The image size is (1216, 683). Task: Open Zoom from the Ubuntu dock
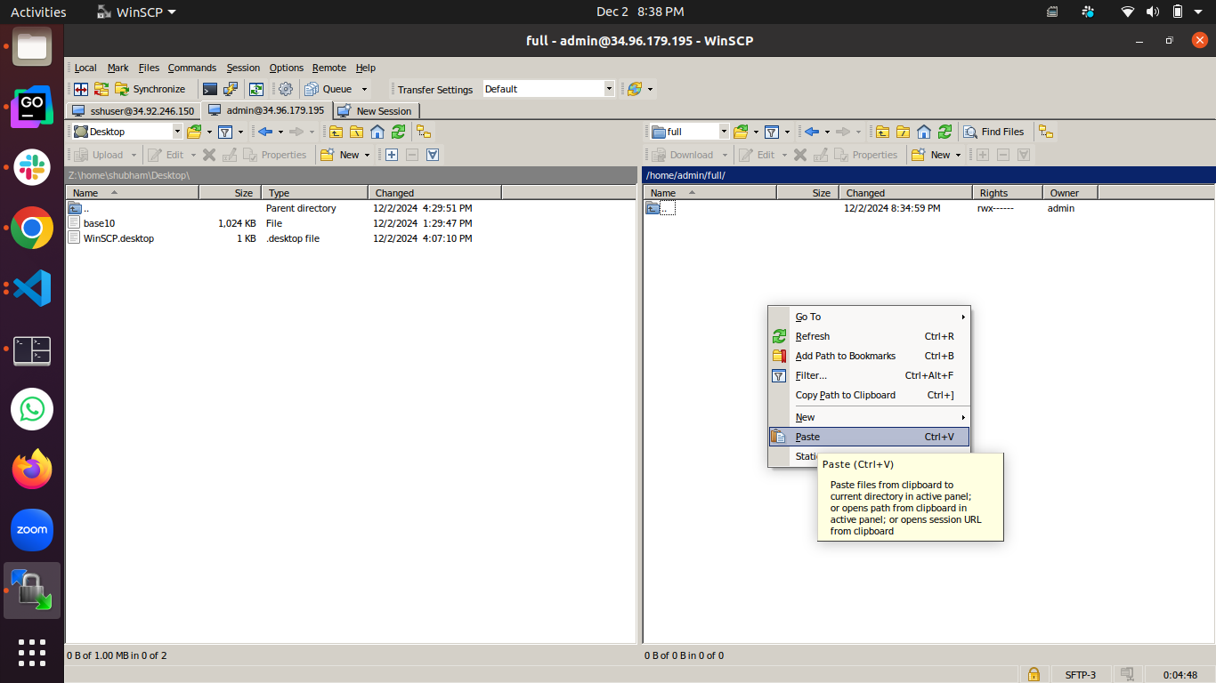pos(32,530)
